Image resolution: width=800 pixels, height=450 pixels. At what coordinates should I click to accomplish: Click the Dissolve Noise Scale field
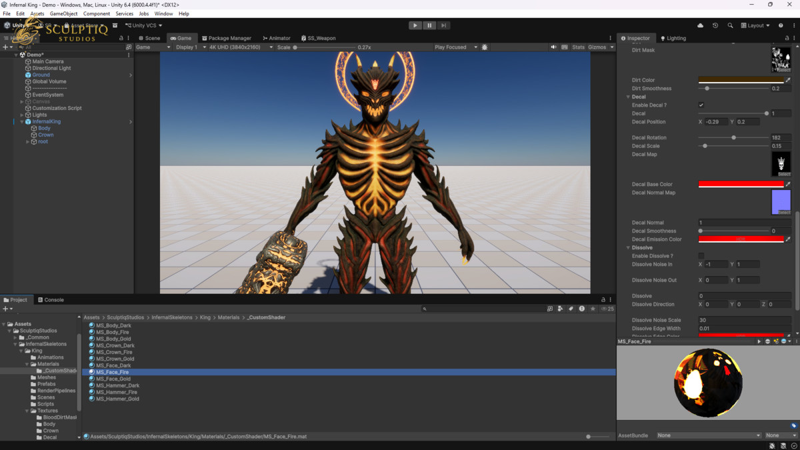coord(744,320)
